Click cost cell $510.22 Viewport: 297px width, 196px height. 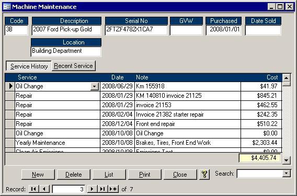pyautogui.click(x=261, y=124)
